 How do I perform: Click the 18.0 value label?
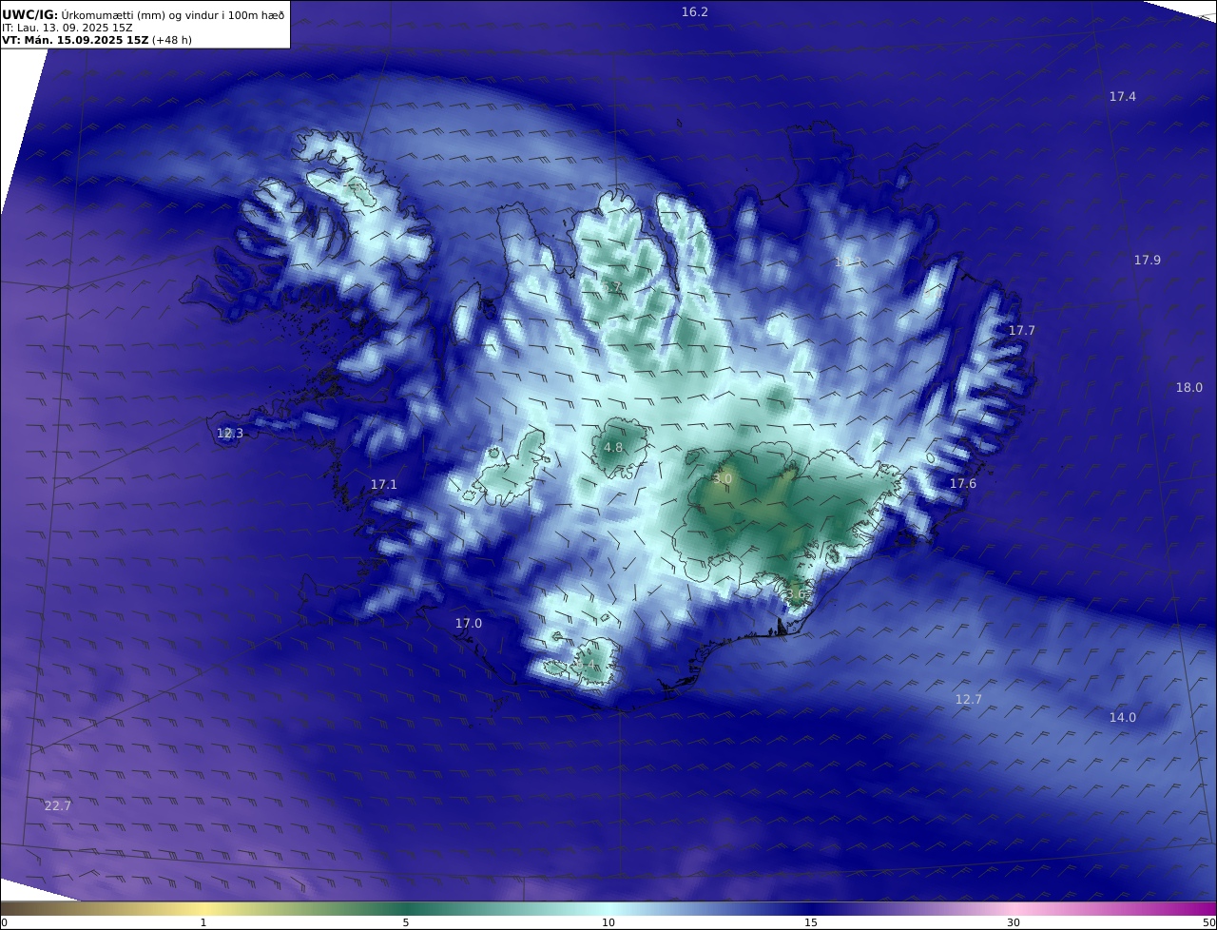1189,388
